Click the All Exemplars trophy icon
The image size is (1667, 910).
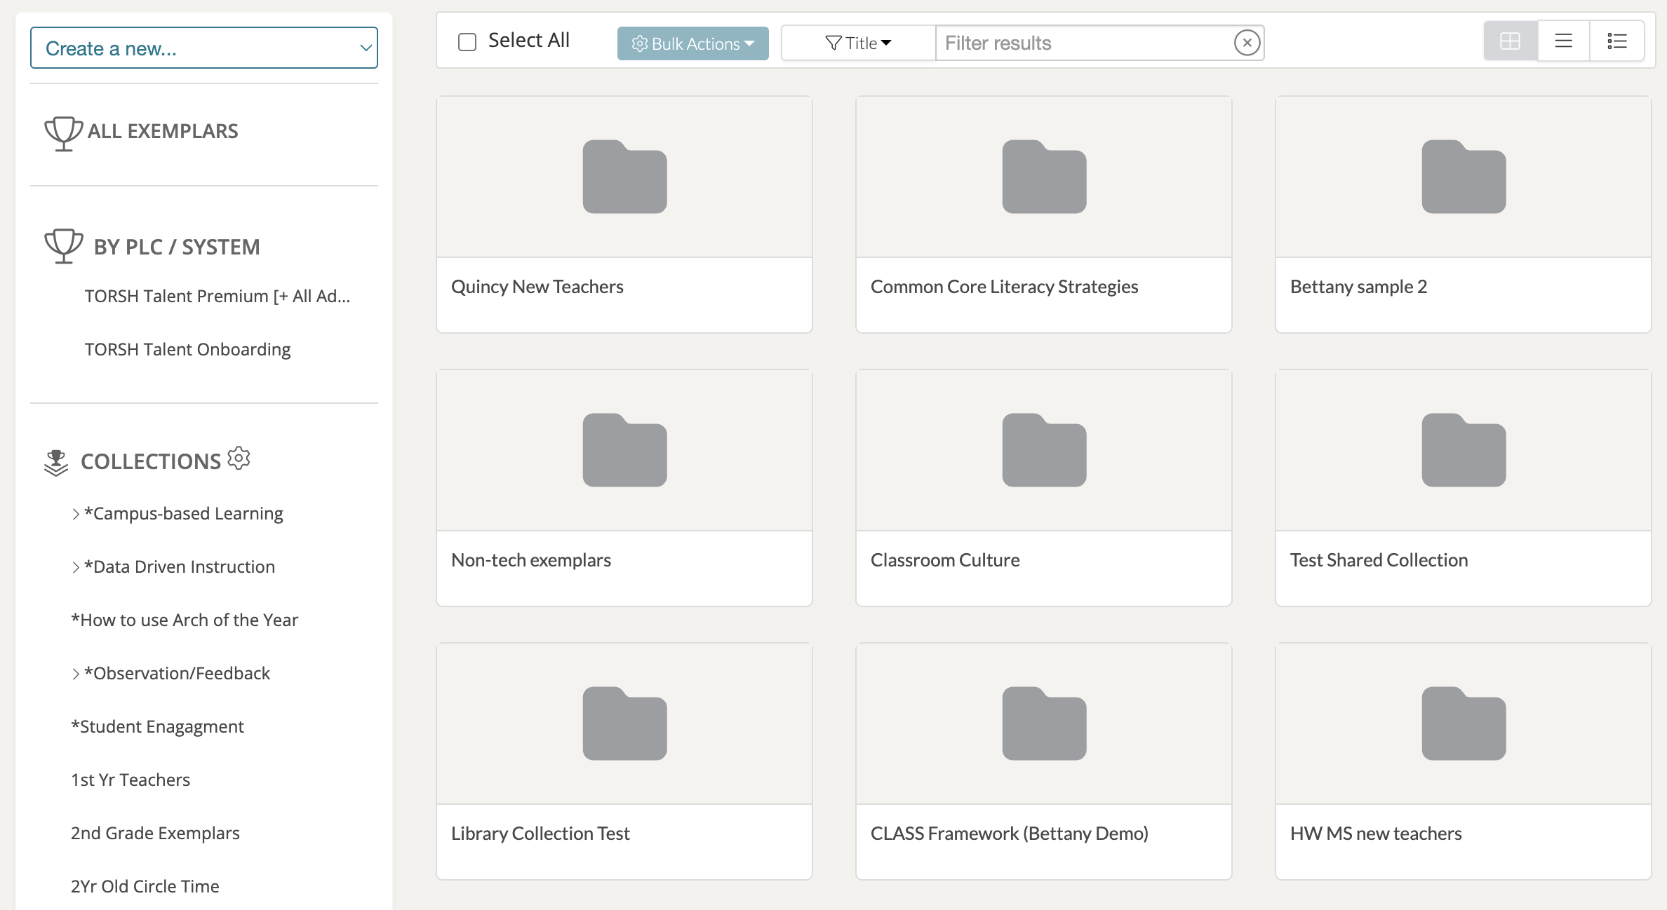pos(63,133)
